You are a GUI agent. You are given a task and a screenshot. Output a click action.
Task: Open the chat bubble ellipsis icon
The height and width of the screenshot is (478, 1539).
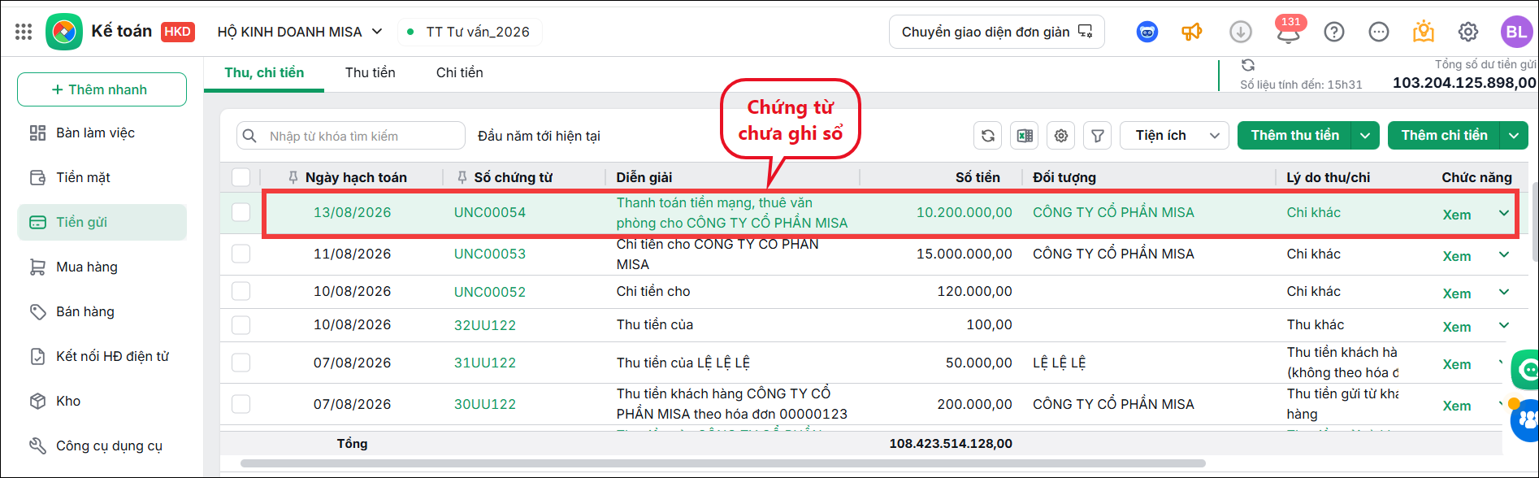coord(1378,32)
